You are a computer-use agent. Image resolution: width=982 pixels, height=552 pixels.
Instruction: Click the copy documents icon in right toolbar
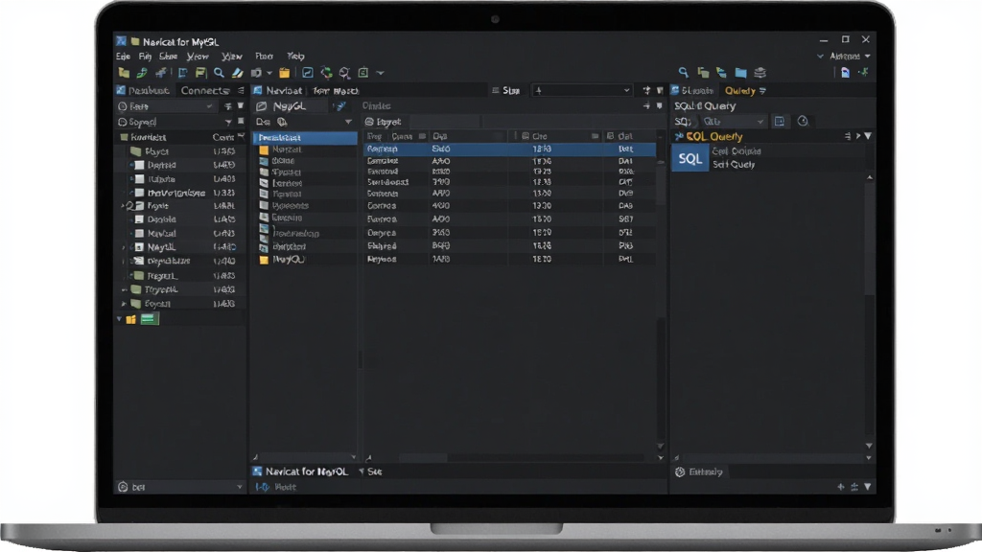(x=703, y=73)
